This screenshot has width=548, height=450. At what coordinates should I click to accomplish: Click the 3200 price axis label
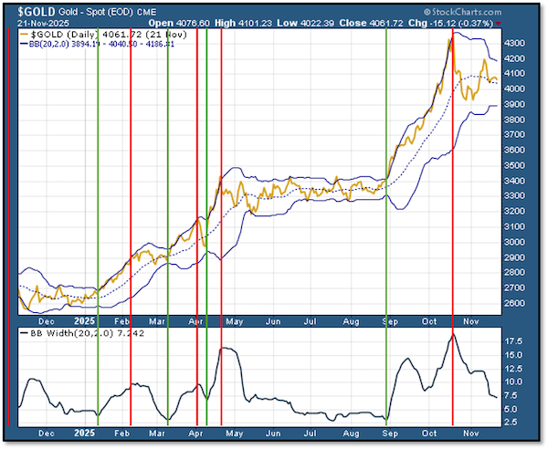pyautogui.click(x=514, y=211)
